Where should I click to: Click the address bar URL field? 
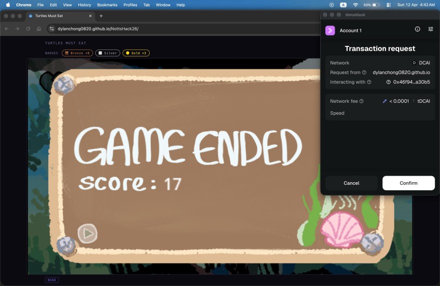tap(150, 29)
